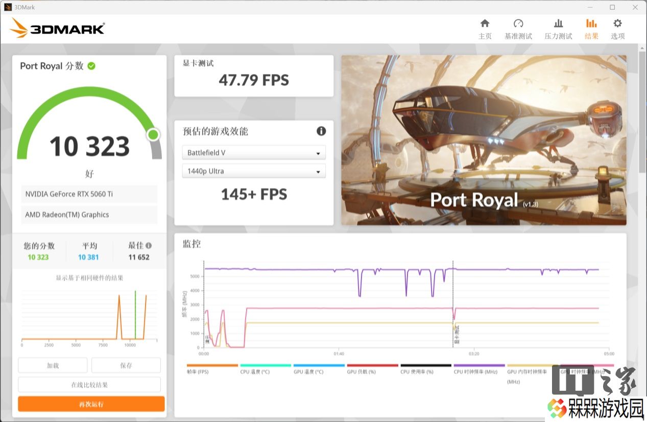The height and width of the screenshot is (422, 647).
Task: Click the 3DMark app icon in title bar
Action: click(8, 7)
